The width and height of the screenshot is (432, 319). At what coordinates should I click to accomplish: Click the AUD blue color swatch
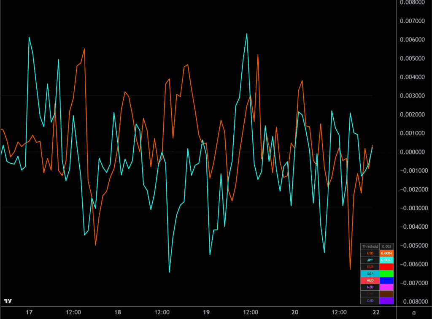click(x=386, y=280)
